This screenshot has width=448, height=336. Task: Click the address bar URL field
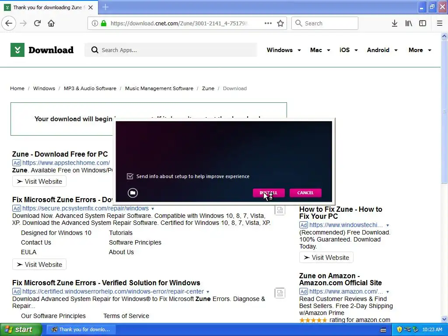point(179,24)
